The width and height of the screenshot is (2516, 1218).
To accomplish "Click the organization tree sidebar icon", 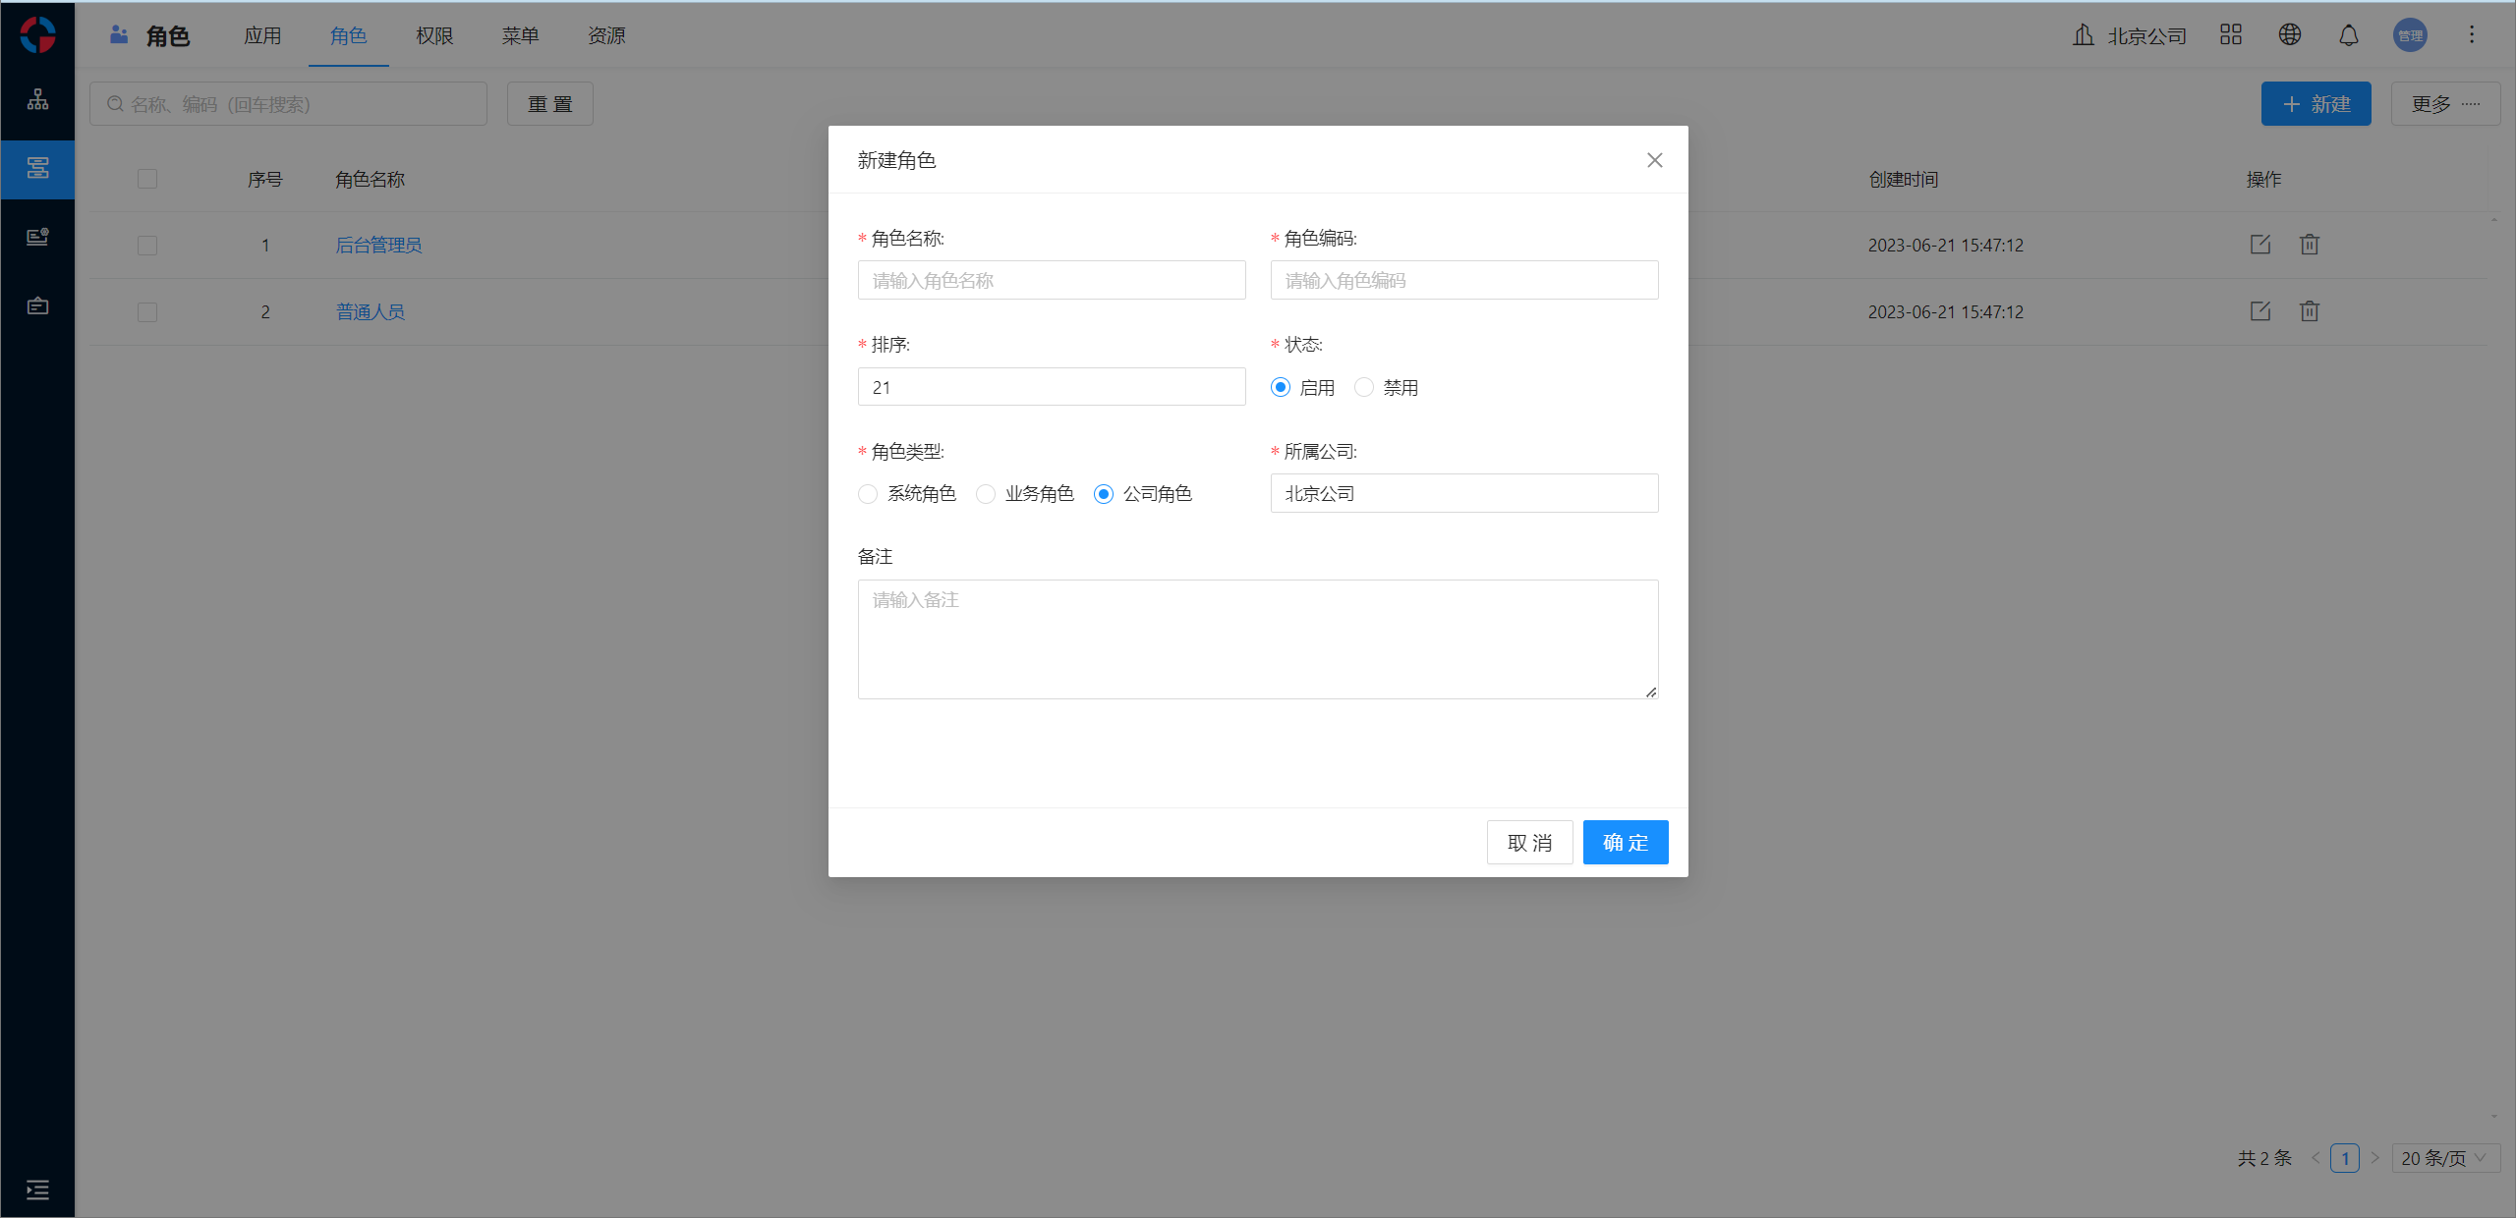I will click(37, 99).
